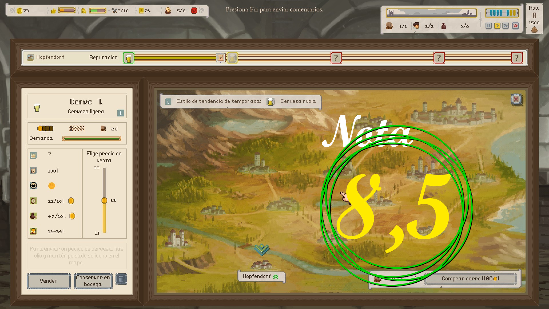Pause the game time

coord(488,26)
